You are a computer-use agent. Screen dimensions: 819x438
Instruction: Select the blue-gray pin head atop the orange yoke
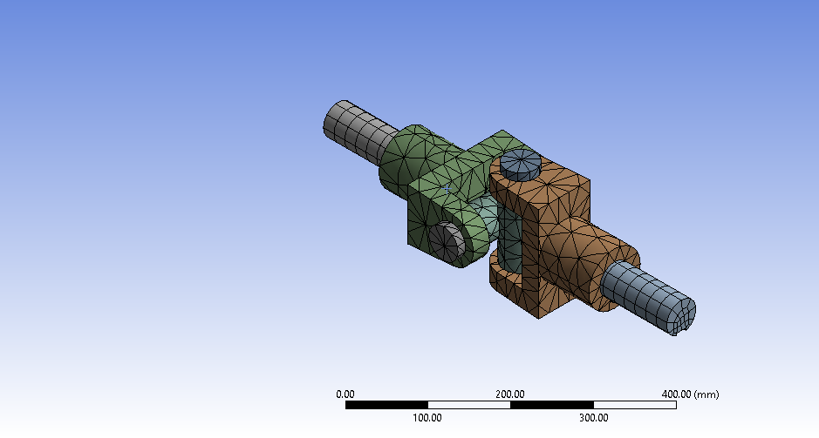click(x=520, y=165)
